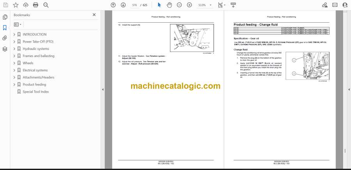Image resolution: width=351 pixels, height=170 pixels.
Task: Print the document
Action: click(x=35, y=5)
